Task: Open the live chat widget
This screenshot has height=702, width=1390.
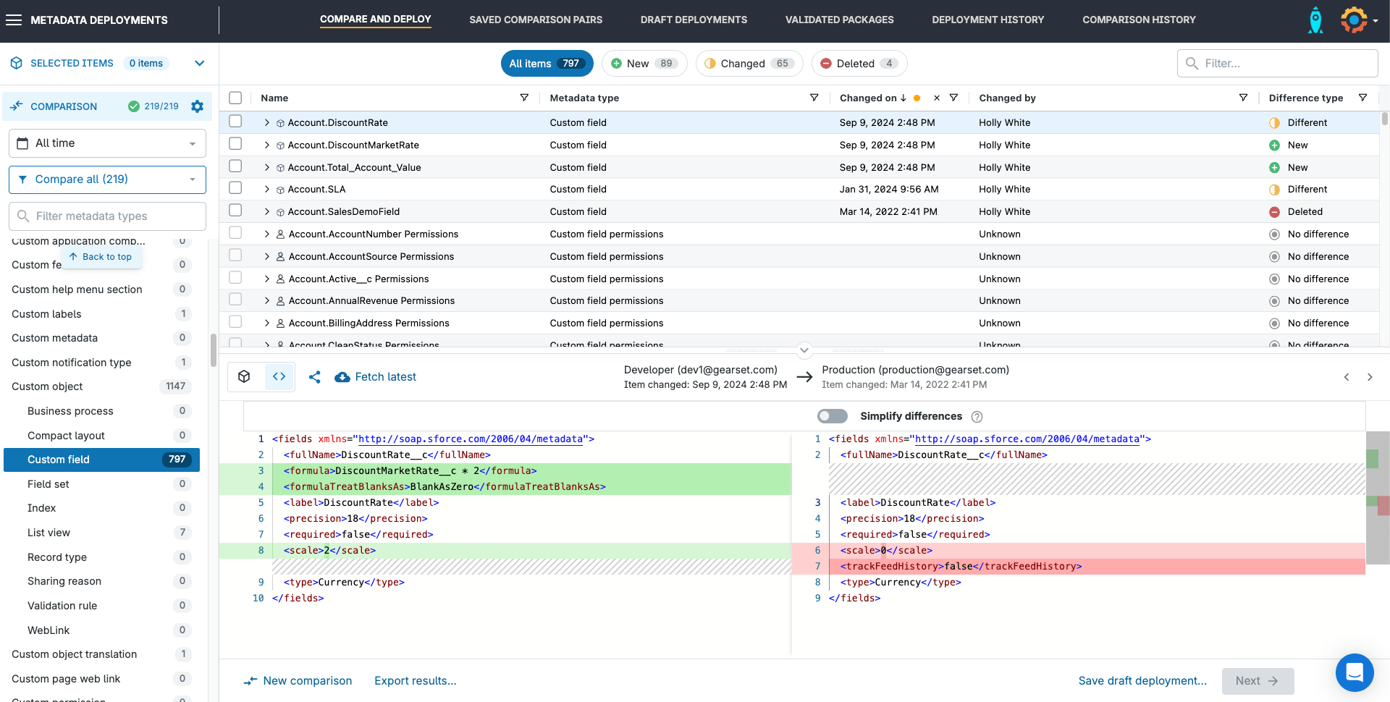Action: click(x=1354, y=672)
